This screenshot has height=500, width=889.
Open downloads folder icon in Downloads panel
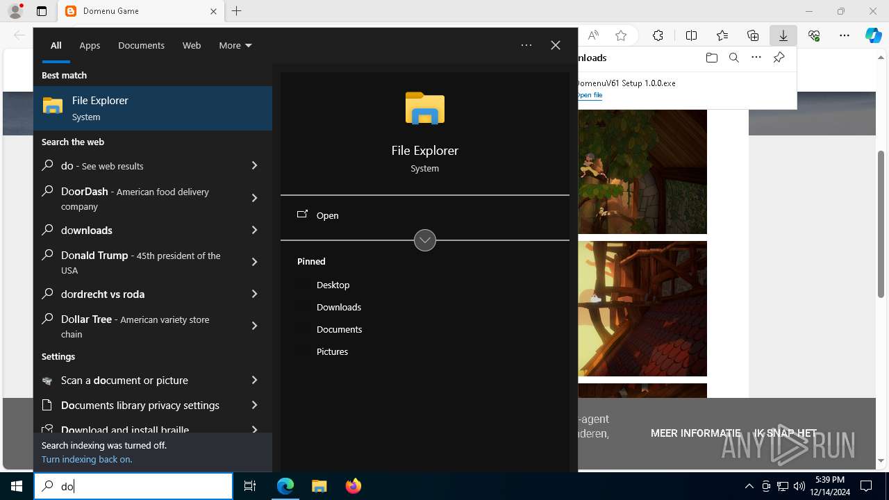click(711, 58)
